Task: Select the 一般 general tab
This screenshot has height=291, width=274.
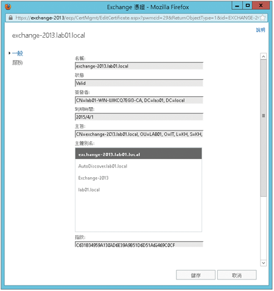Action: click(18, 54)
